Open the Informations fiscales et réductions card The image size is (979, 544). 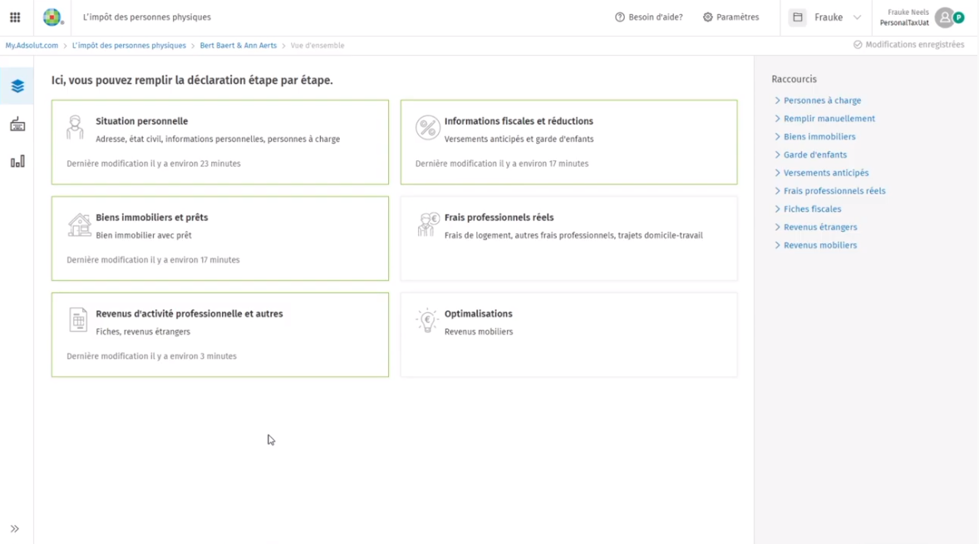(x=568, y=142)
